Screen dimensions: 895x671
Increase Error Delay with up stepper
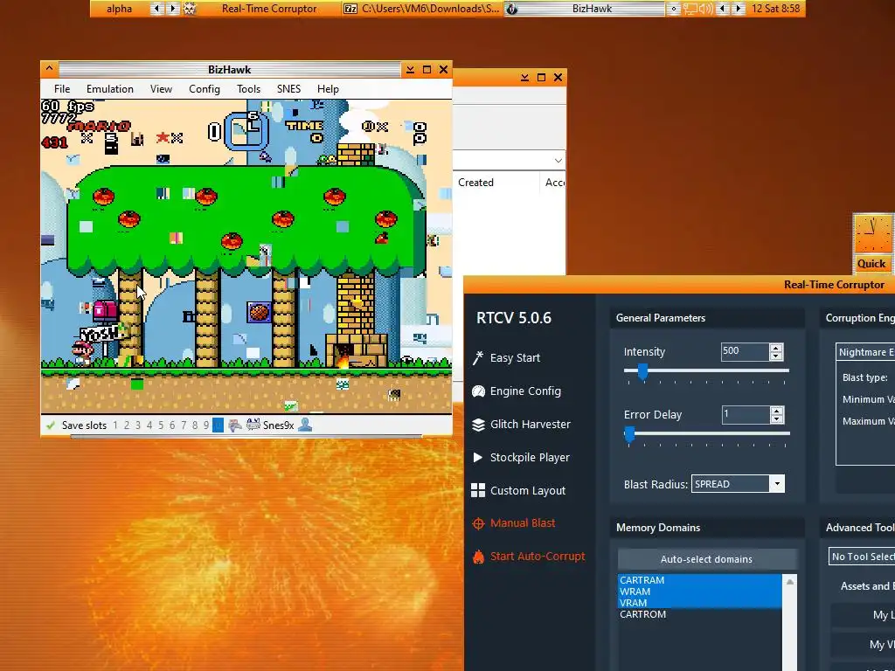click(x=776, y=411)
